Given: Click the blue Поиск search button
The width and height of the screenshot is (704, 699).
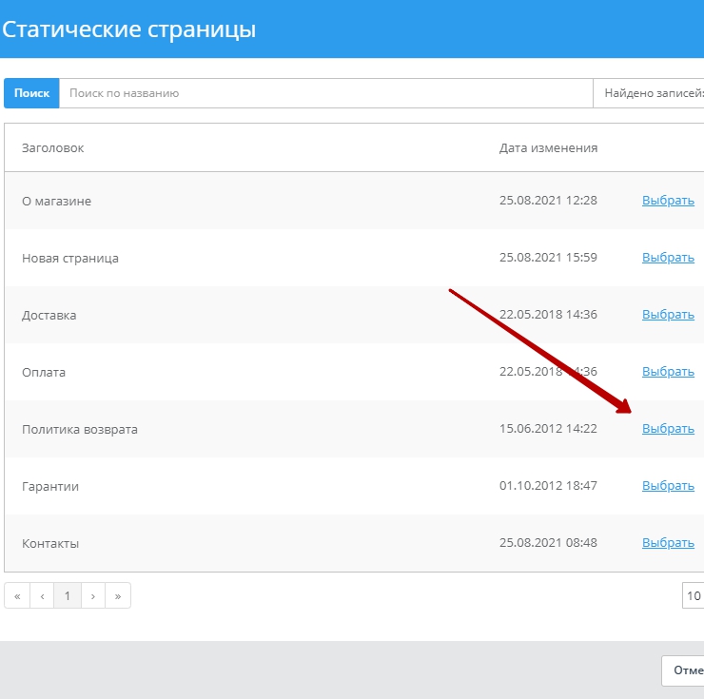Looking at the screenshot, I should pos(31,93).
